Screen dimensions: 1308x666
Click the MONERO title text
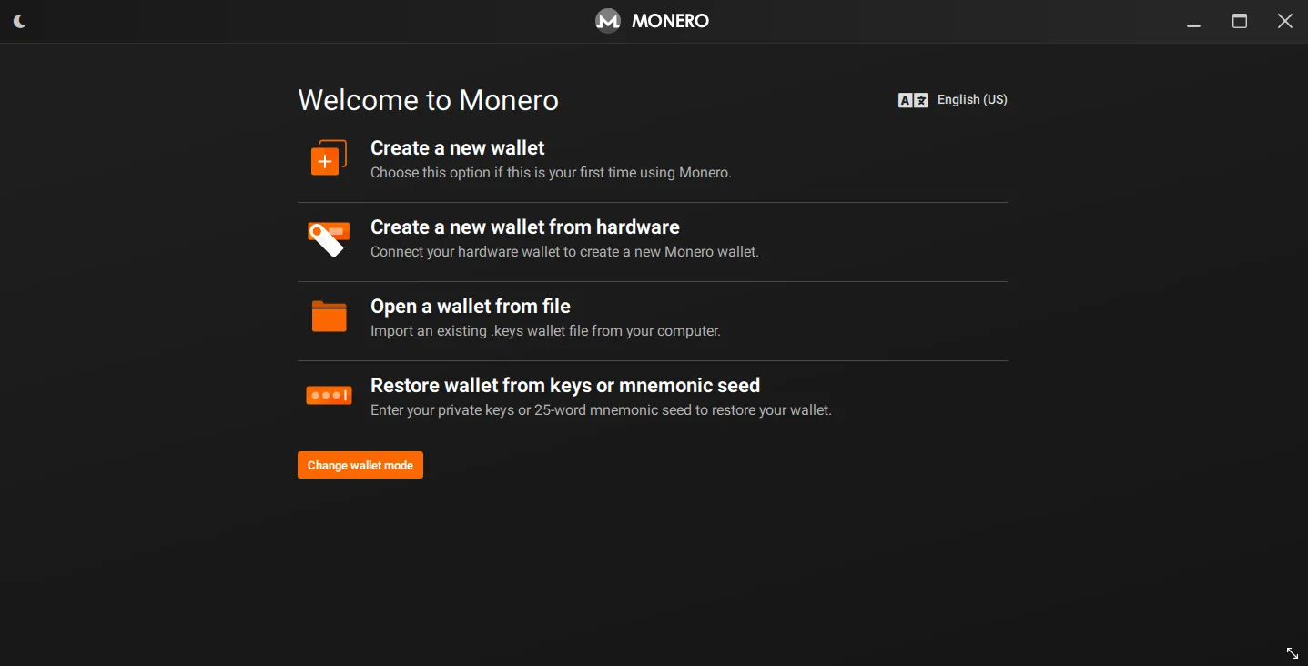point(671,21)
